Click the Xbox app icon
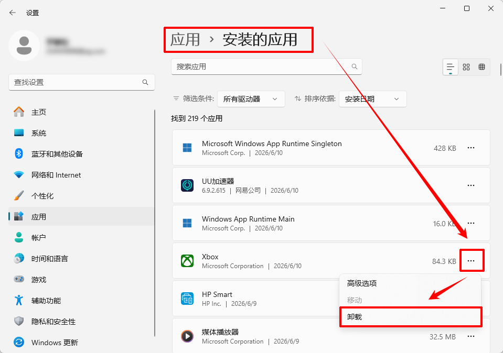This screenshot has width=503, height=353. [x=187, y=261]
